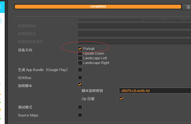Click the 设备方向 label text
This screenshot has height=124, width=191.
(25, 50)
